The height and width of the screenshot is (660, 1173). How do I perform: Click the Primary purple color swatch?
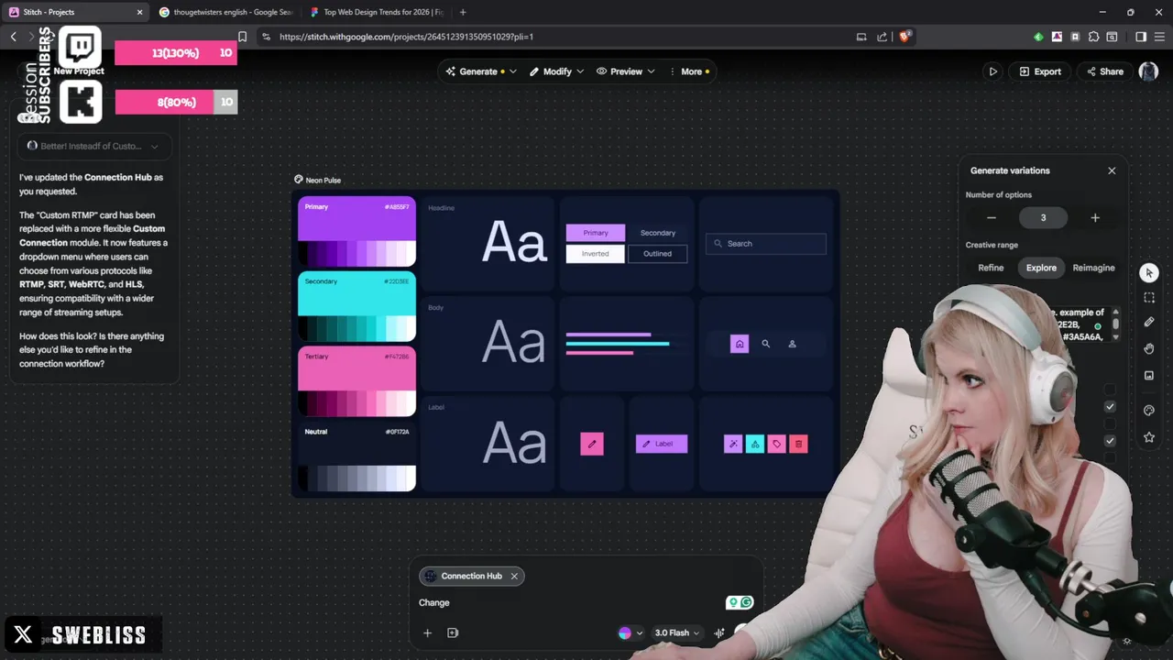click(x=356, y=231)
